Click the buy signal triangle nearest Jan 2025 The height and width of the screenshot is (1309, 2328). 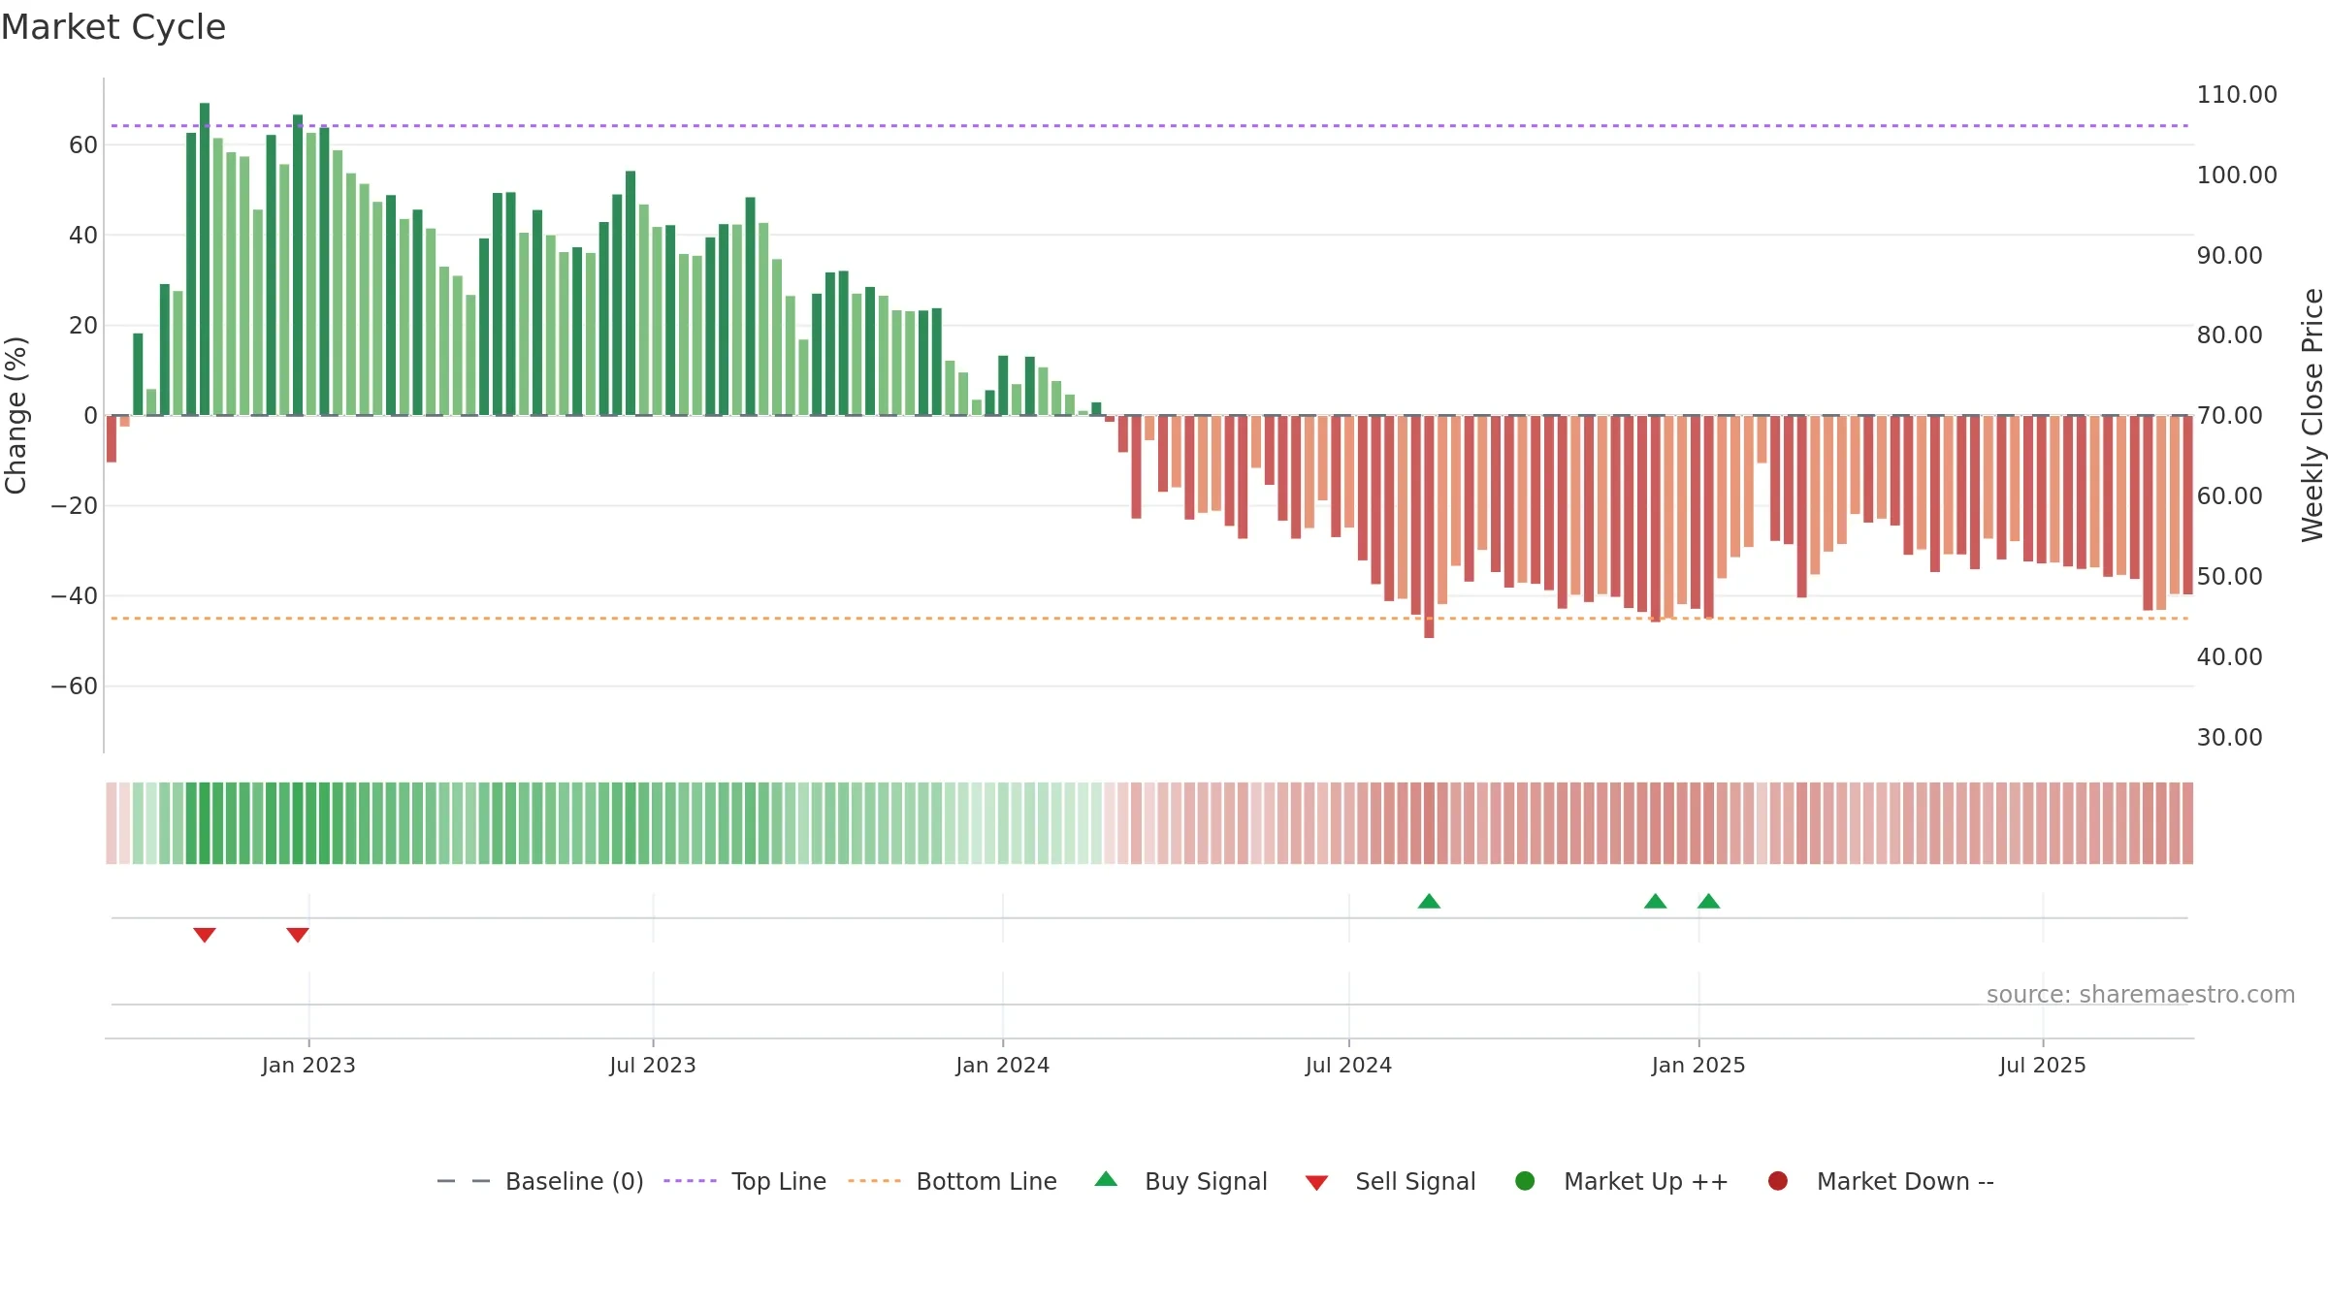click(1709, 901)
